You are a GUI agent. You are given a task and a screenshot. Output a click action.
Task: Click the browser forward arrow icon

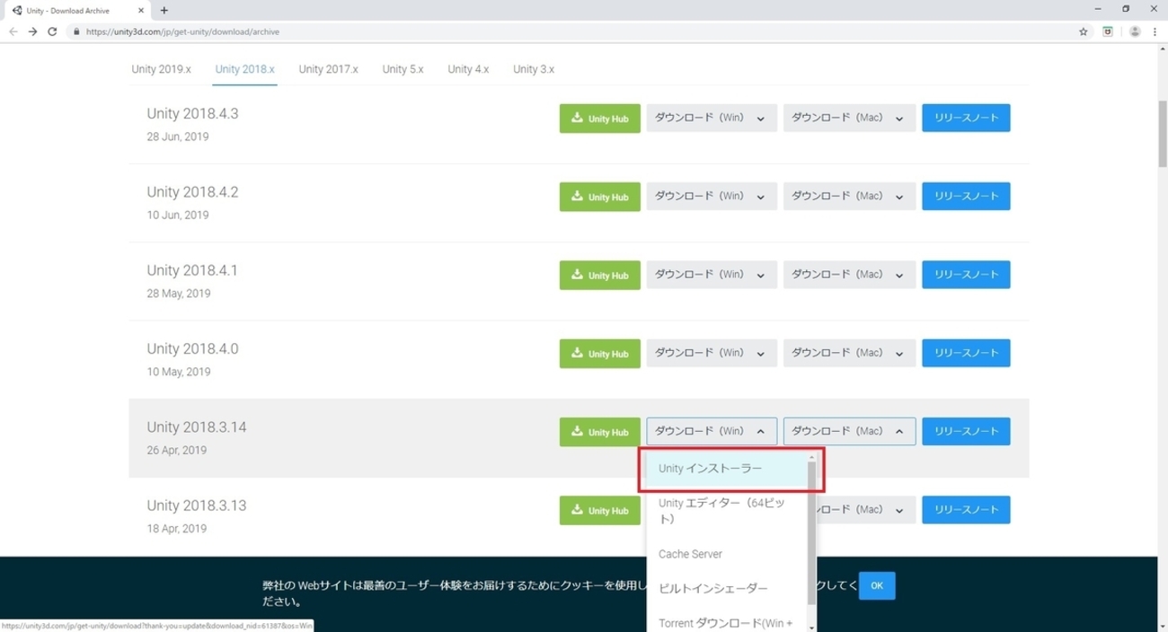pyautogui.click(x=32, y=31)
